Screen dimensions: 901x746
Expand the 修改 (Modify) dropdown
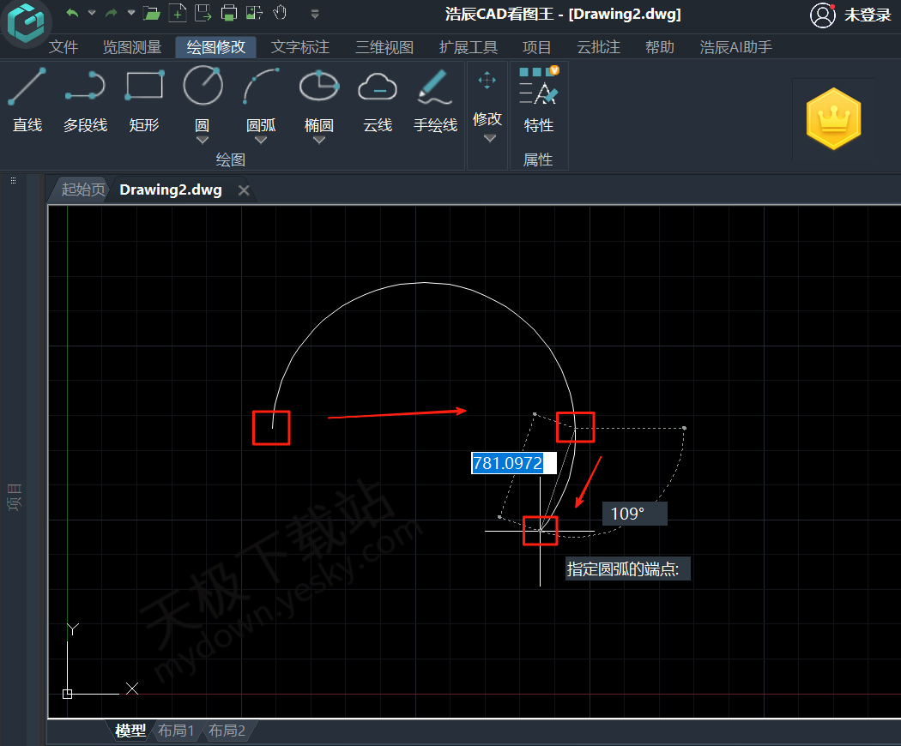(x=489, y=139)
